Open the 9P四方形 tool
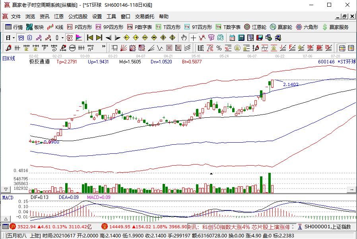This screenshot has width=357, height=239. (109, 27)
